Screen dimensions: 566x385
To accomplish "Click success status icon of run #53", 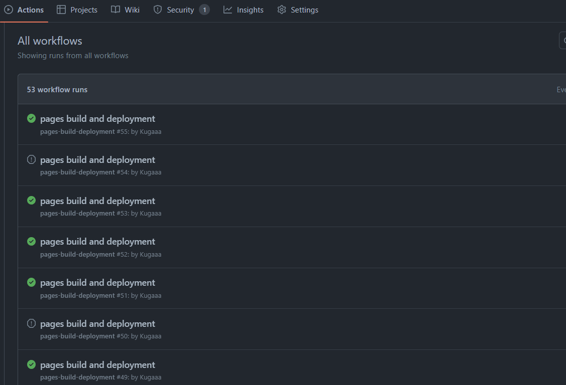I will [x=32, y=201].
